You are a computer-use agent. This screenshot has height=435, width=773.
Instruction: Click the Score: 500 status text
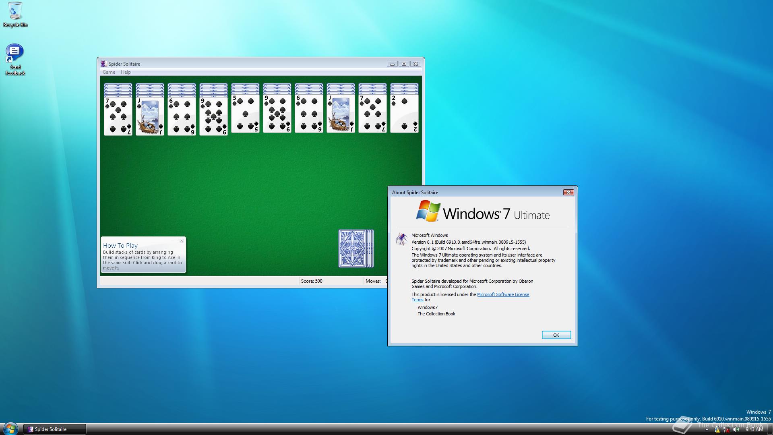pos(312,281)
